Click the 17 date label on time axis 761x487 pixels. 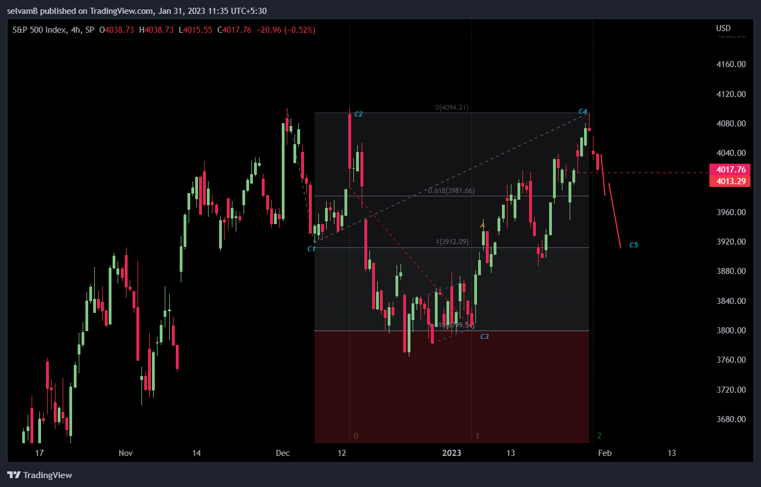click(39, 453)
